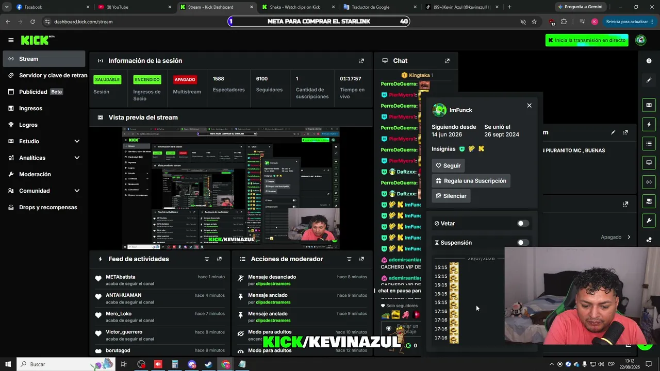Filter the Acciones de moderador list
660x371 pixels.
coord(349,259)
